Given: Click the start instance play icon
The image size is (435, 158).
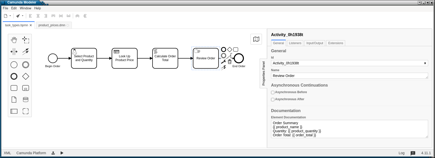Looking at the screenshot, I should (62, 153).
